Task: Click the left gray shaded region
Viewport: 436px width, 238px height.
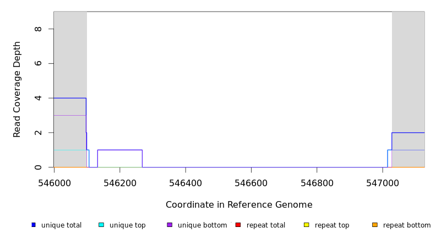Action: [x=70, y=55]
